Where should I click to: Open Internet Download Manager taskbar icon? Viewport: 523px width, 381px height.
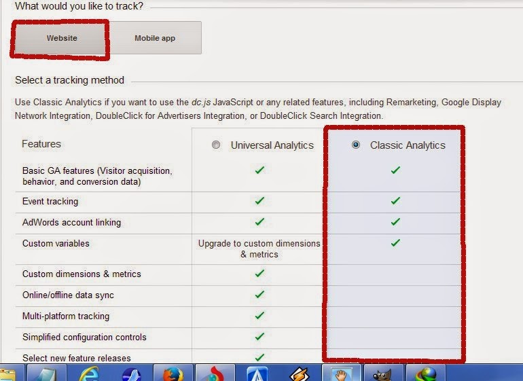point(426,374)
